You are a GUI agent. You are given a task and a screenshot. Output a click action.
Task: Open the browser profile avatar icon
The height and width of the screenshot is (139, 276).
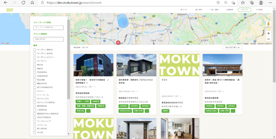click(x=261, y=3)
